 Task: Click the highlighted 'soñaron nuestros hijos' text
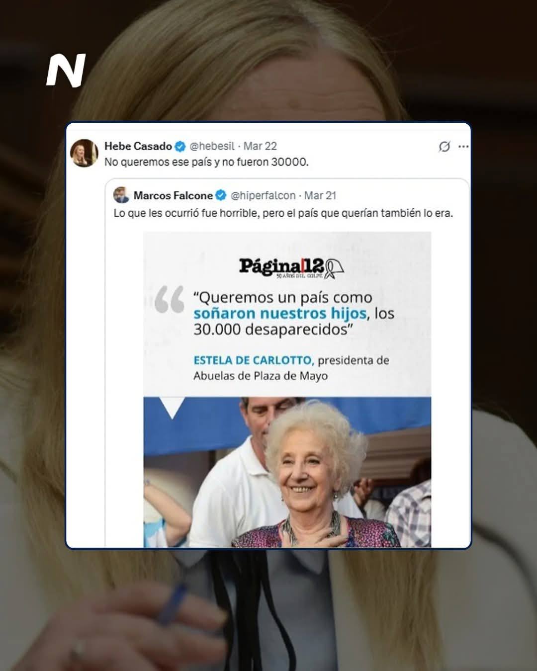click(280, 313)
